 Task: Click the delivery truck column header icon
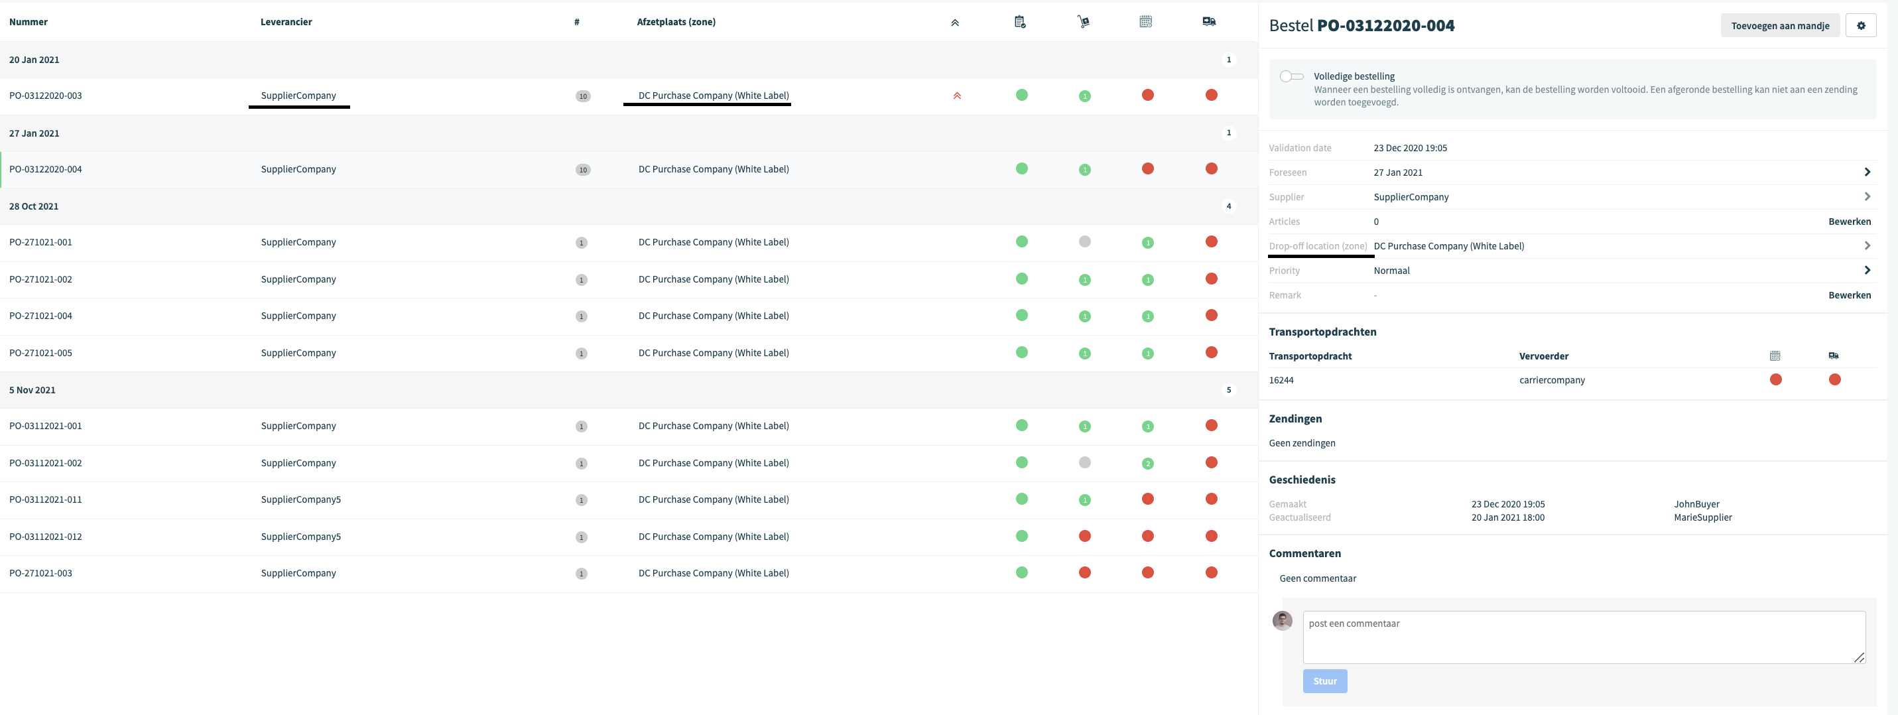point(1209,22)
